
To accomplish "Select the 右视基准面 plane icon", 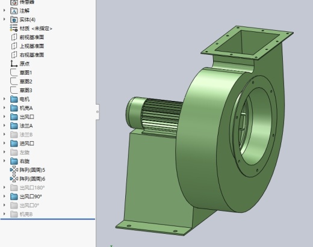I will [x=14, y=55].
